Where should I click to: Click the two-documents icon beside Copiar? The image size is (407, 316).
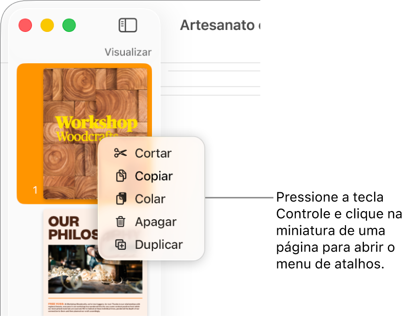click(x=121, y=176)
